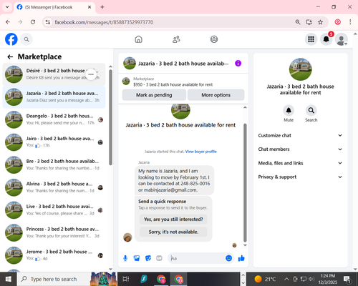Image resolution: width=358 pixels, height=286 pixels.
Task: Open the emoji picker smiley icon
Action: click(x=228, y=258)
